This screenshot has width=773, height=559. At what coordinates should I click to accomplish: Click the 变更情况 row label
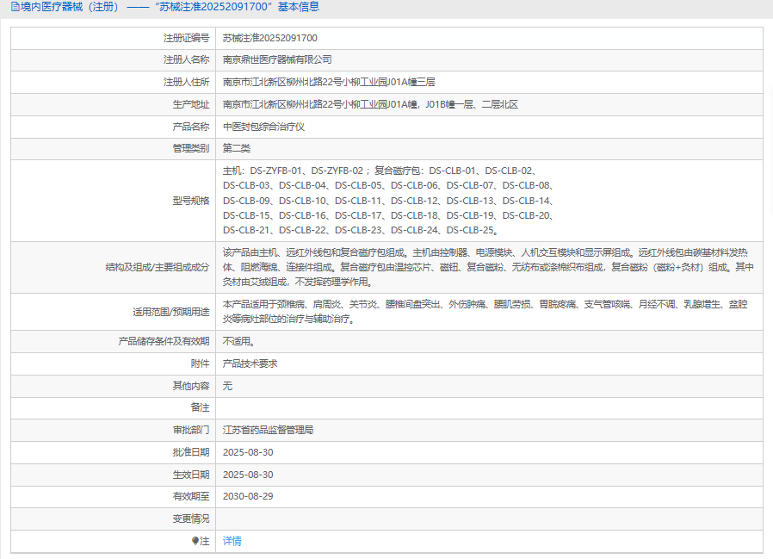point(191,519)
